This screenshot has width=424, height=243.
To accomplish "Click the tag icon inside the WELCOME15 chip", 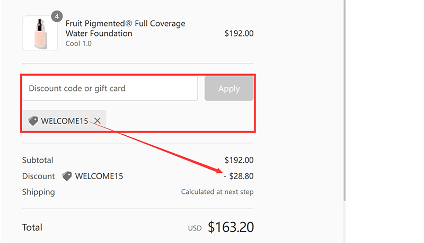I will click(x=33, y=121).
